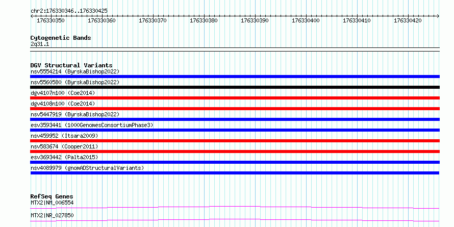
Task: Open gene label MTX2|NM_006554
Action: (x=52, y=203)
